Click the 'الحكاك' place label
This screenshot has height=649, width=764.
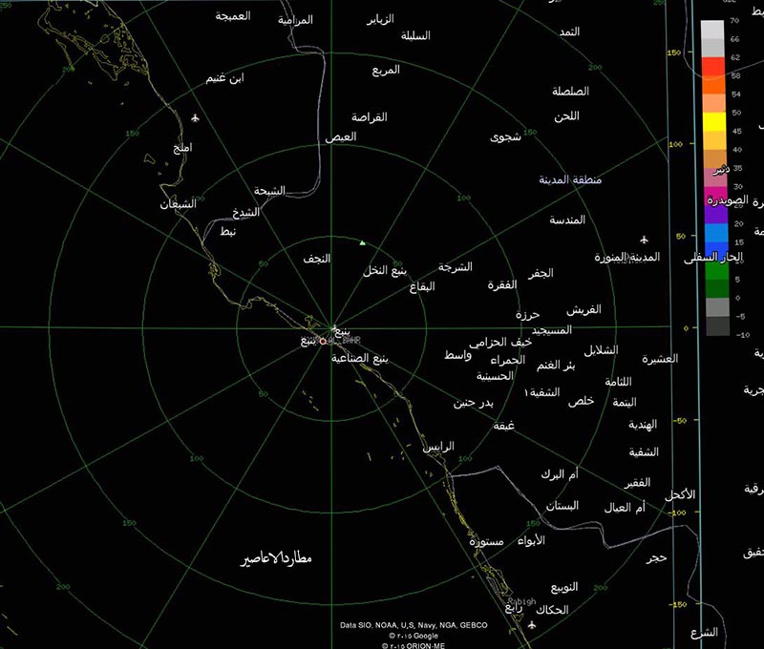[x=553, y=610]
